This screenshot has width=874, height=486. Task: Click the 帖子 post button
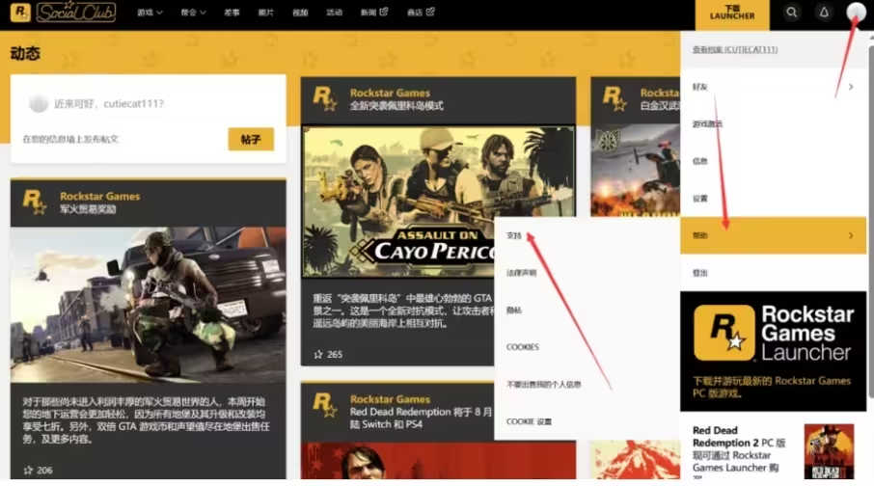pyautogui.click(x=251, y=139)
